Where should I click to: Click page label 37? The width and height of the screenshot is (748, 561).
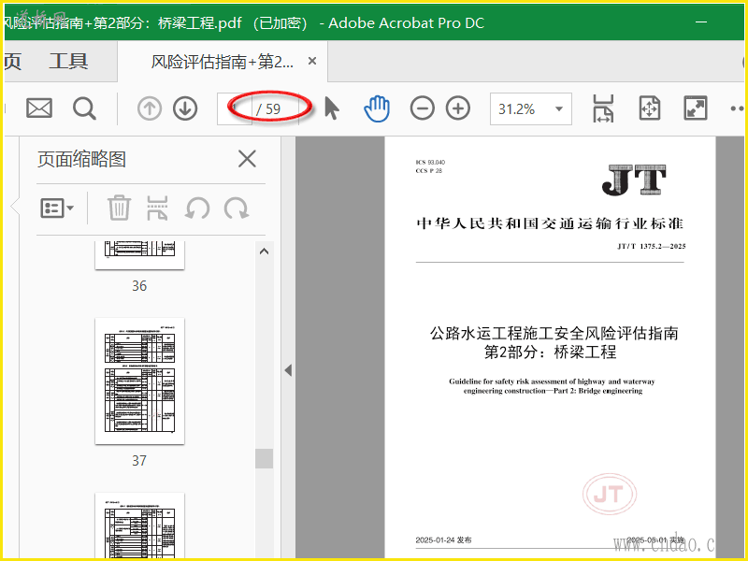[139, 460]
